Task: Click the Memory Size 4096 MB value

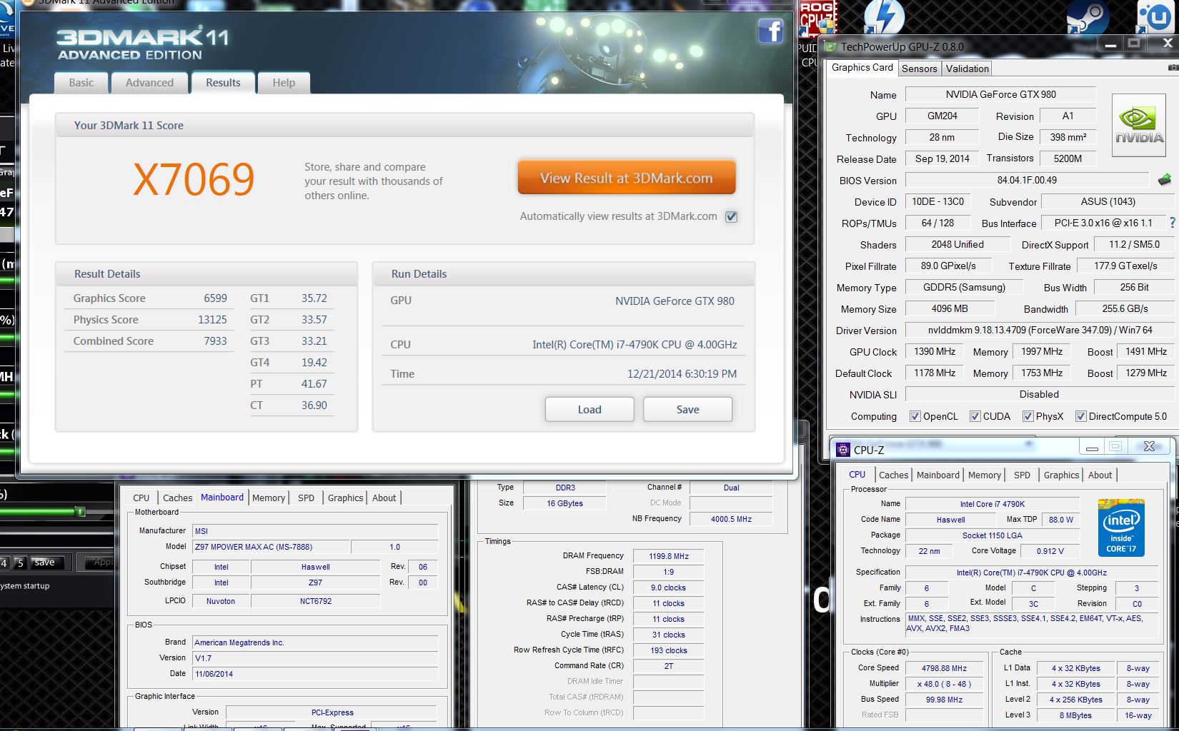Action: click(x=950, y=308)
